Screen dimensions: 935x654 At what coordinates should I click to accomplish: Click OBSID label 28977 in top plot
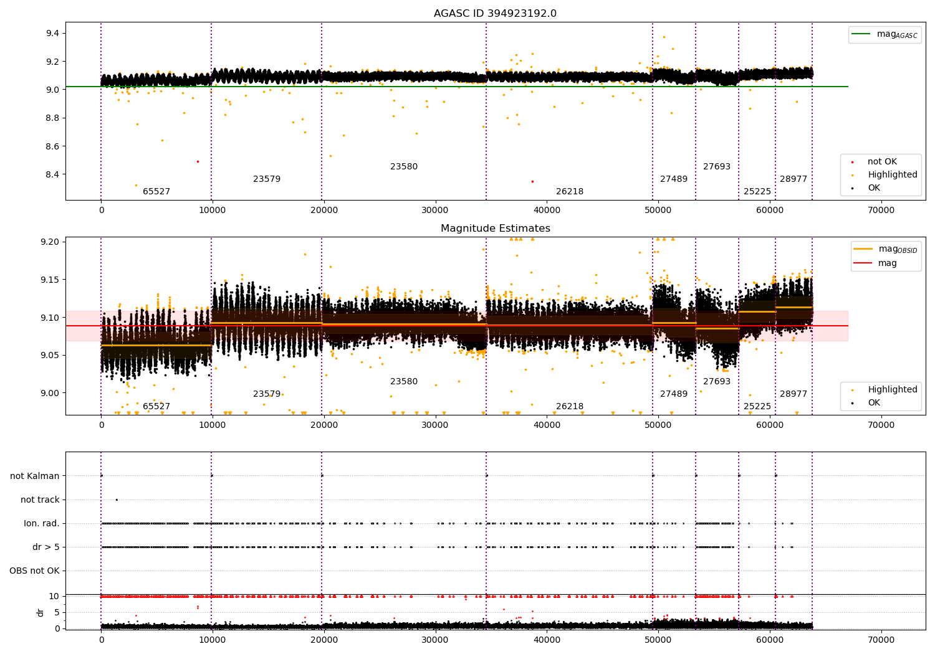(794, 179)
